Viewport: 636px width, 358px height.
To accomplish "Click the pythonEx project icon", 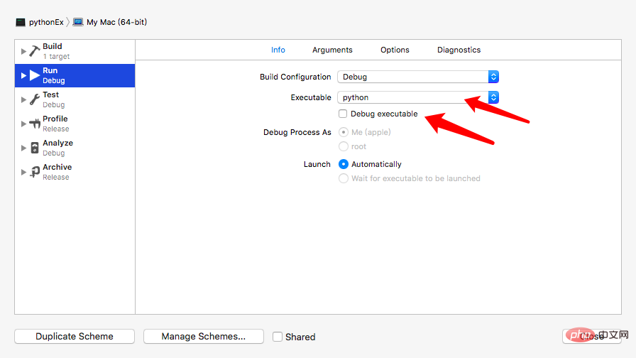I will click(x=21, y=22).
